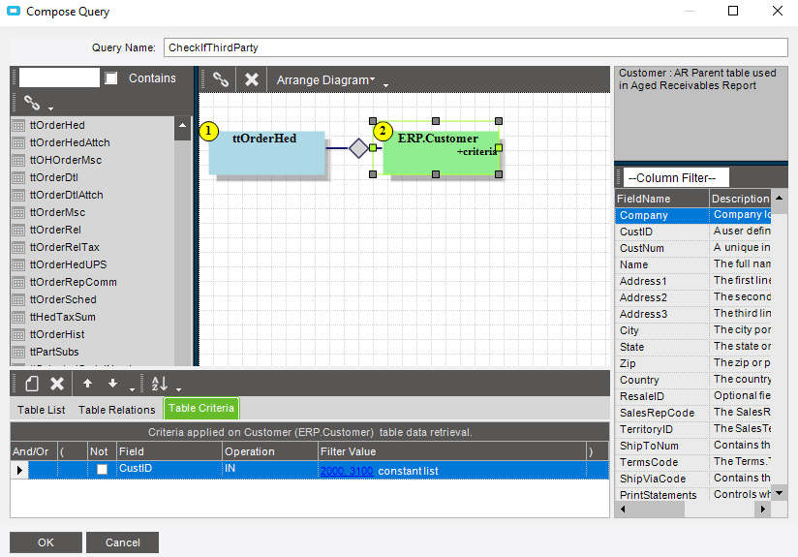Open dropdown arrow after Arrange Diagram

[x=385, y=85]
